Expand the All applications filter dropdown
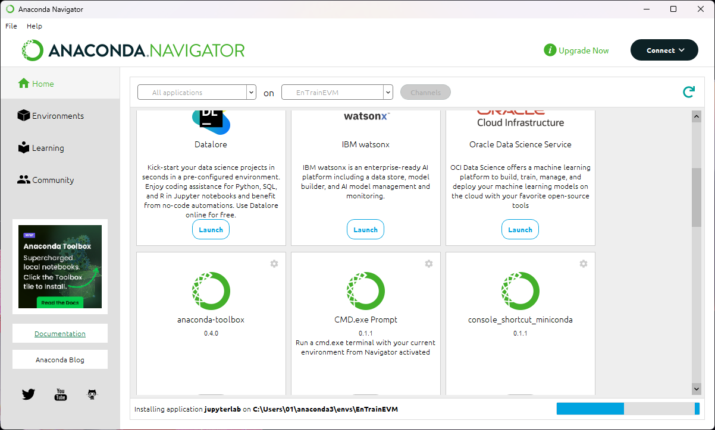715x430 pixels. coord(196,93)
